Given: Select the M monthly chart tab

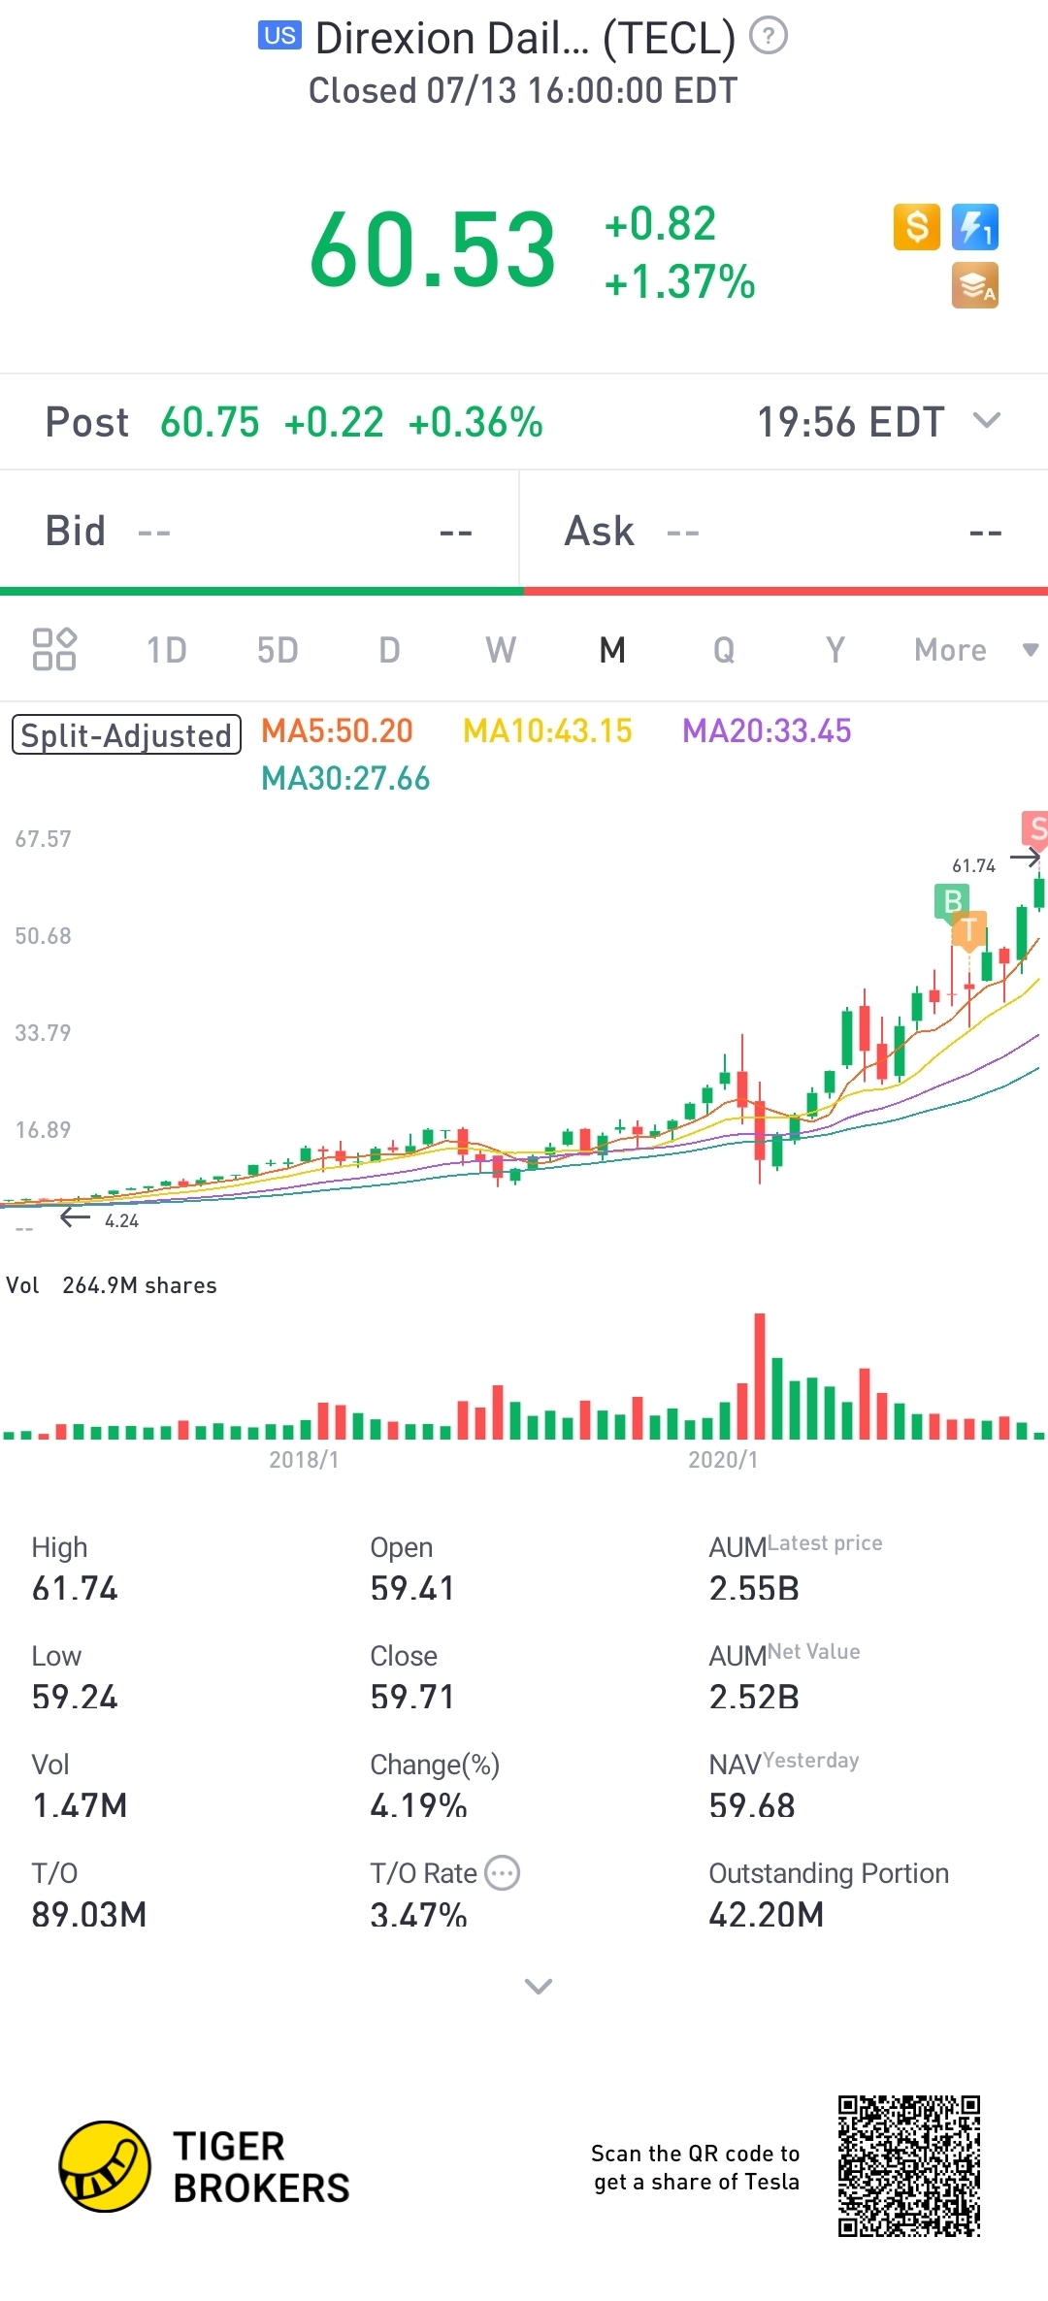Looking at the screenshot, I should click(x=612, y=650).
